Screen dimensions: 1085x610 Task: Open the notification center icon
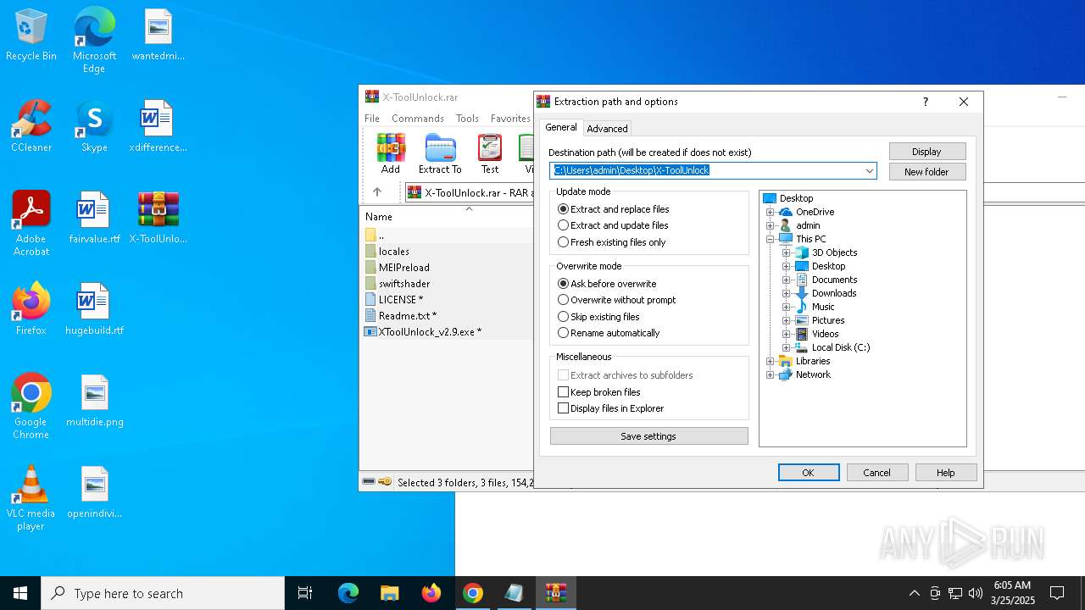pyautogui.click(x=1057, y=593)
